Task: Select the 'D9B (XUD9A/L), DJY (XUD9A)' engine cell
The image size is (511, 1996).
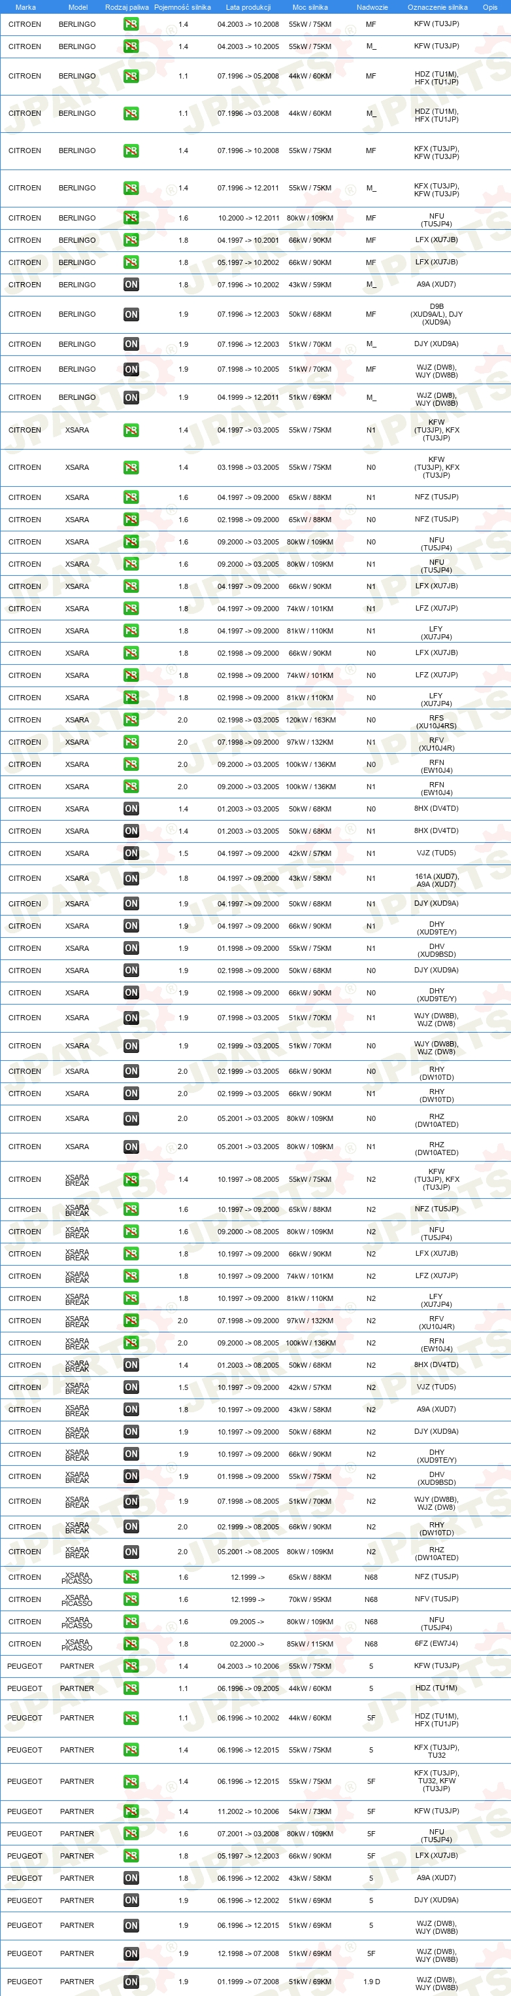Action: [x=437, y=315]
